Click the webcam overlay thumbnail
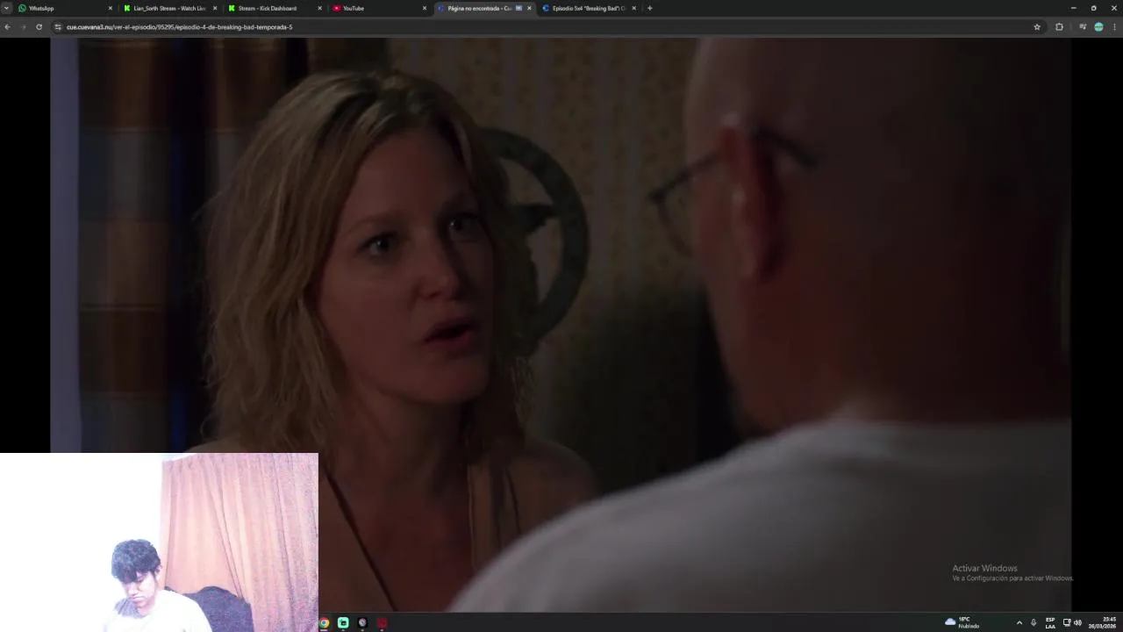The width and height of the screenshot is (1123, 632). (x=159, y=542)
